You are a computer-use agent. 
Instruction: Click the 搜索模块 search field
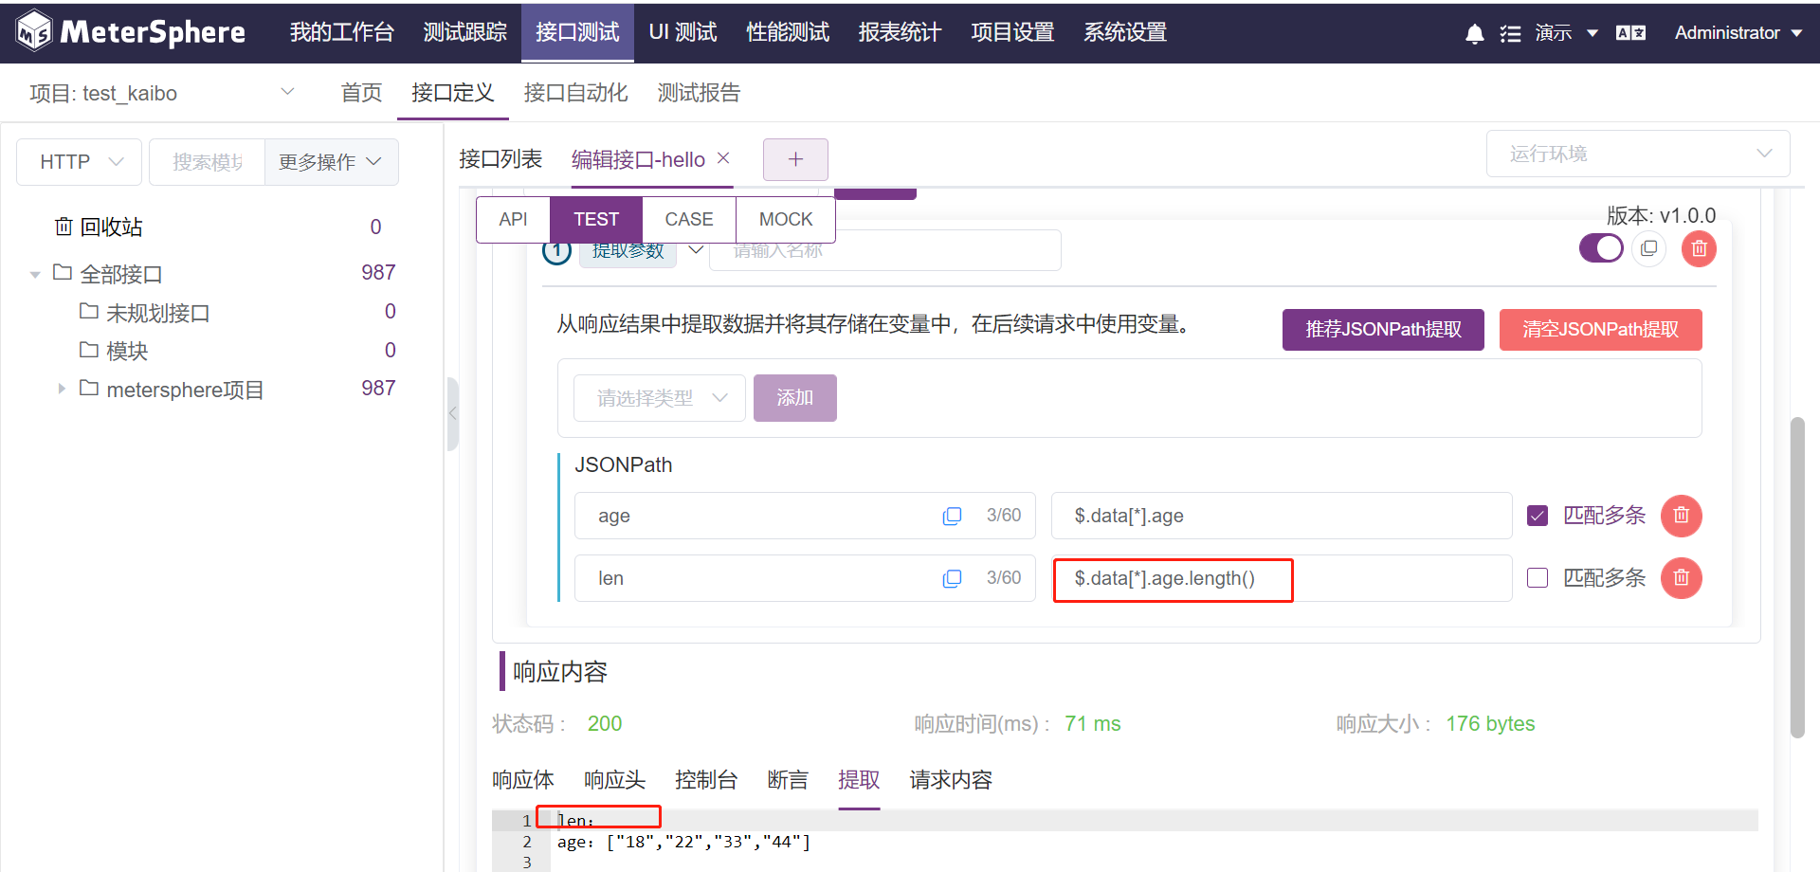coord(208,162)
